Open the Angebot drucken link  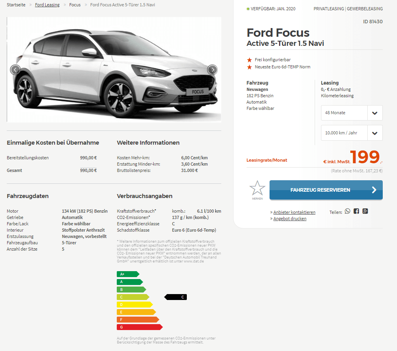point(290,219)
